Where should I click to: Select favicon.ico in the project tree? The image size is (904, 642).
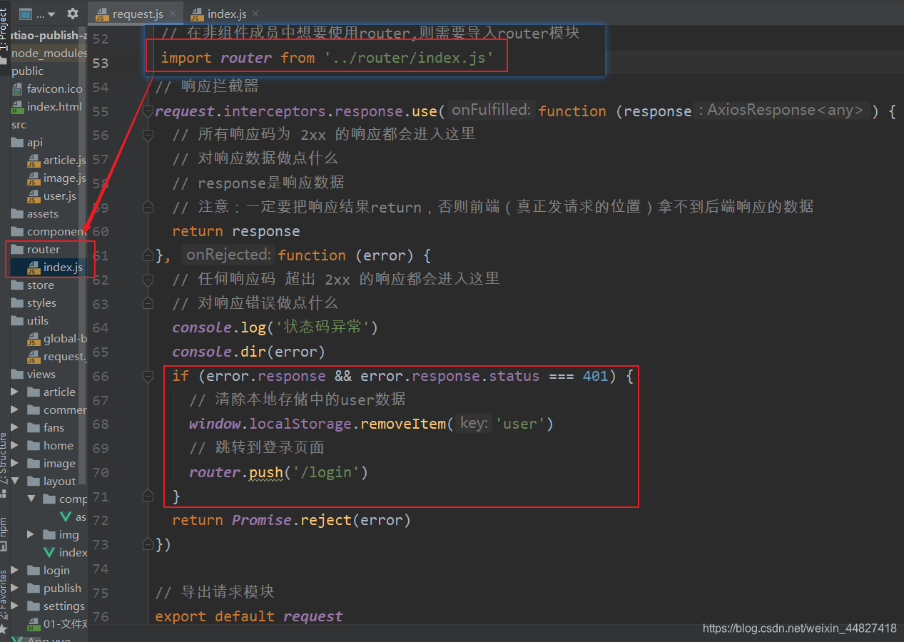[54, 89]
